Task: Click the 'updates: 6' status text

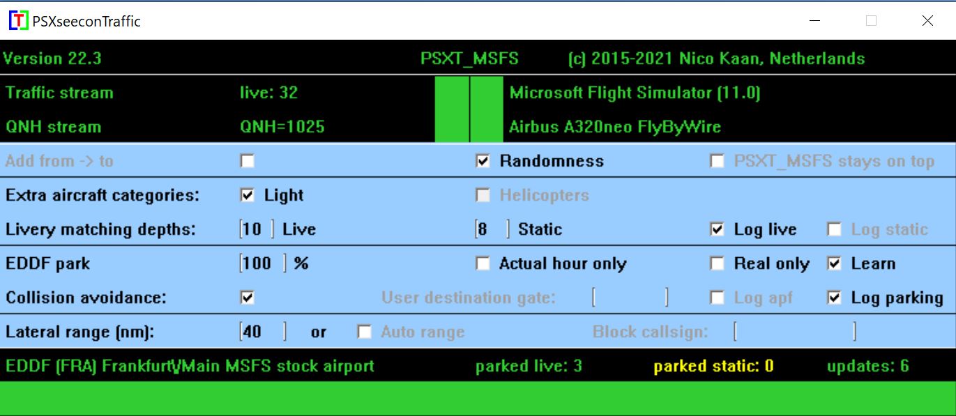Action: click(x=868, y=366)
